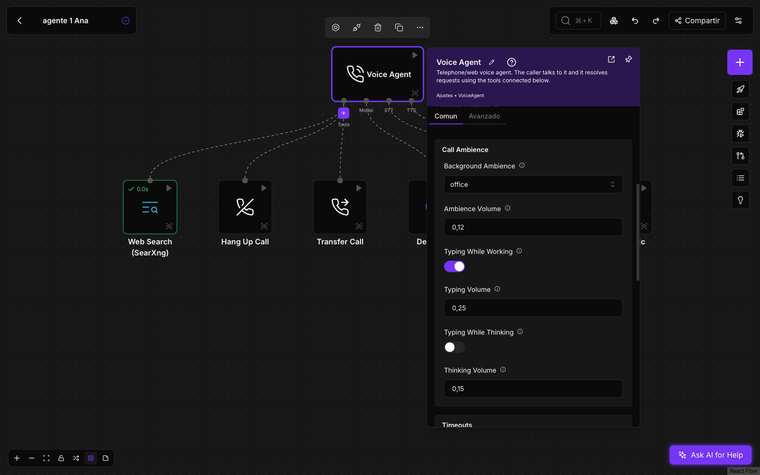The width and height of the screenshot is (760, 475).
Task: Edit the Voice Agent name with pencil icon
Action: click(492, 62)
